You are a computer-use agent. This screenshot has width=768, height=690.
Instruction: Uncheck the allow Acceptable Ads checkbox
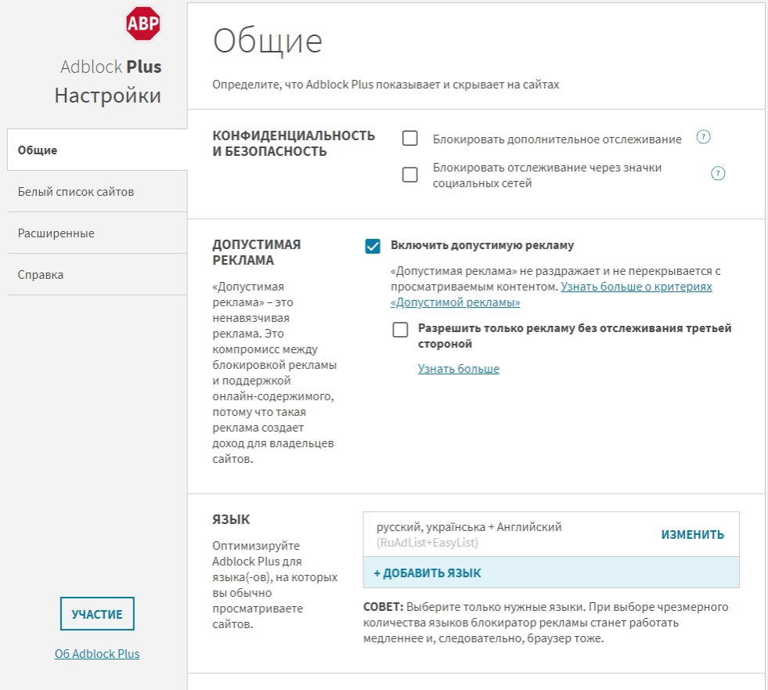pyautogui.click(x=373, y=246)
